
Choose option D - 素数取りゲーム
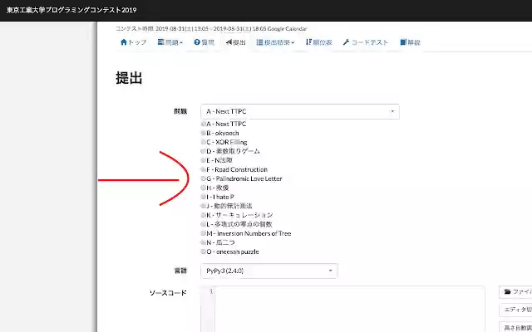tap(231, 151)
